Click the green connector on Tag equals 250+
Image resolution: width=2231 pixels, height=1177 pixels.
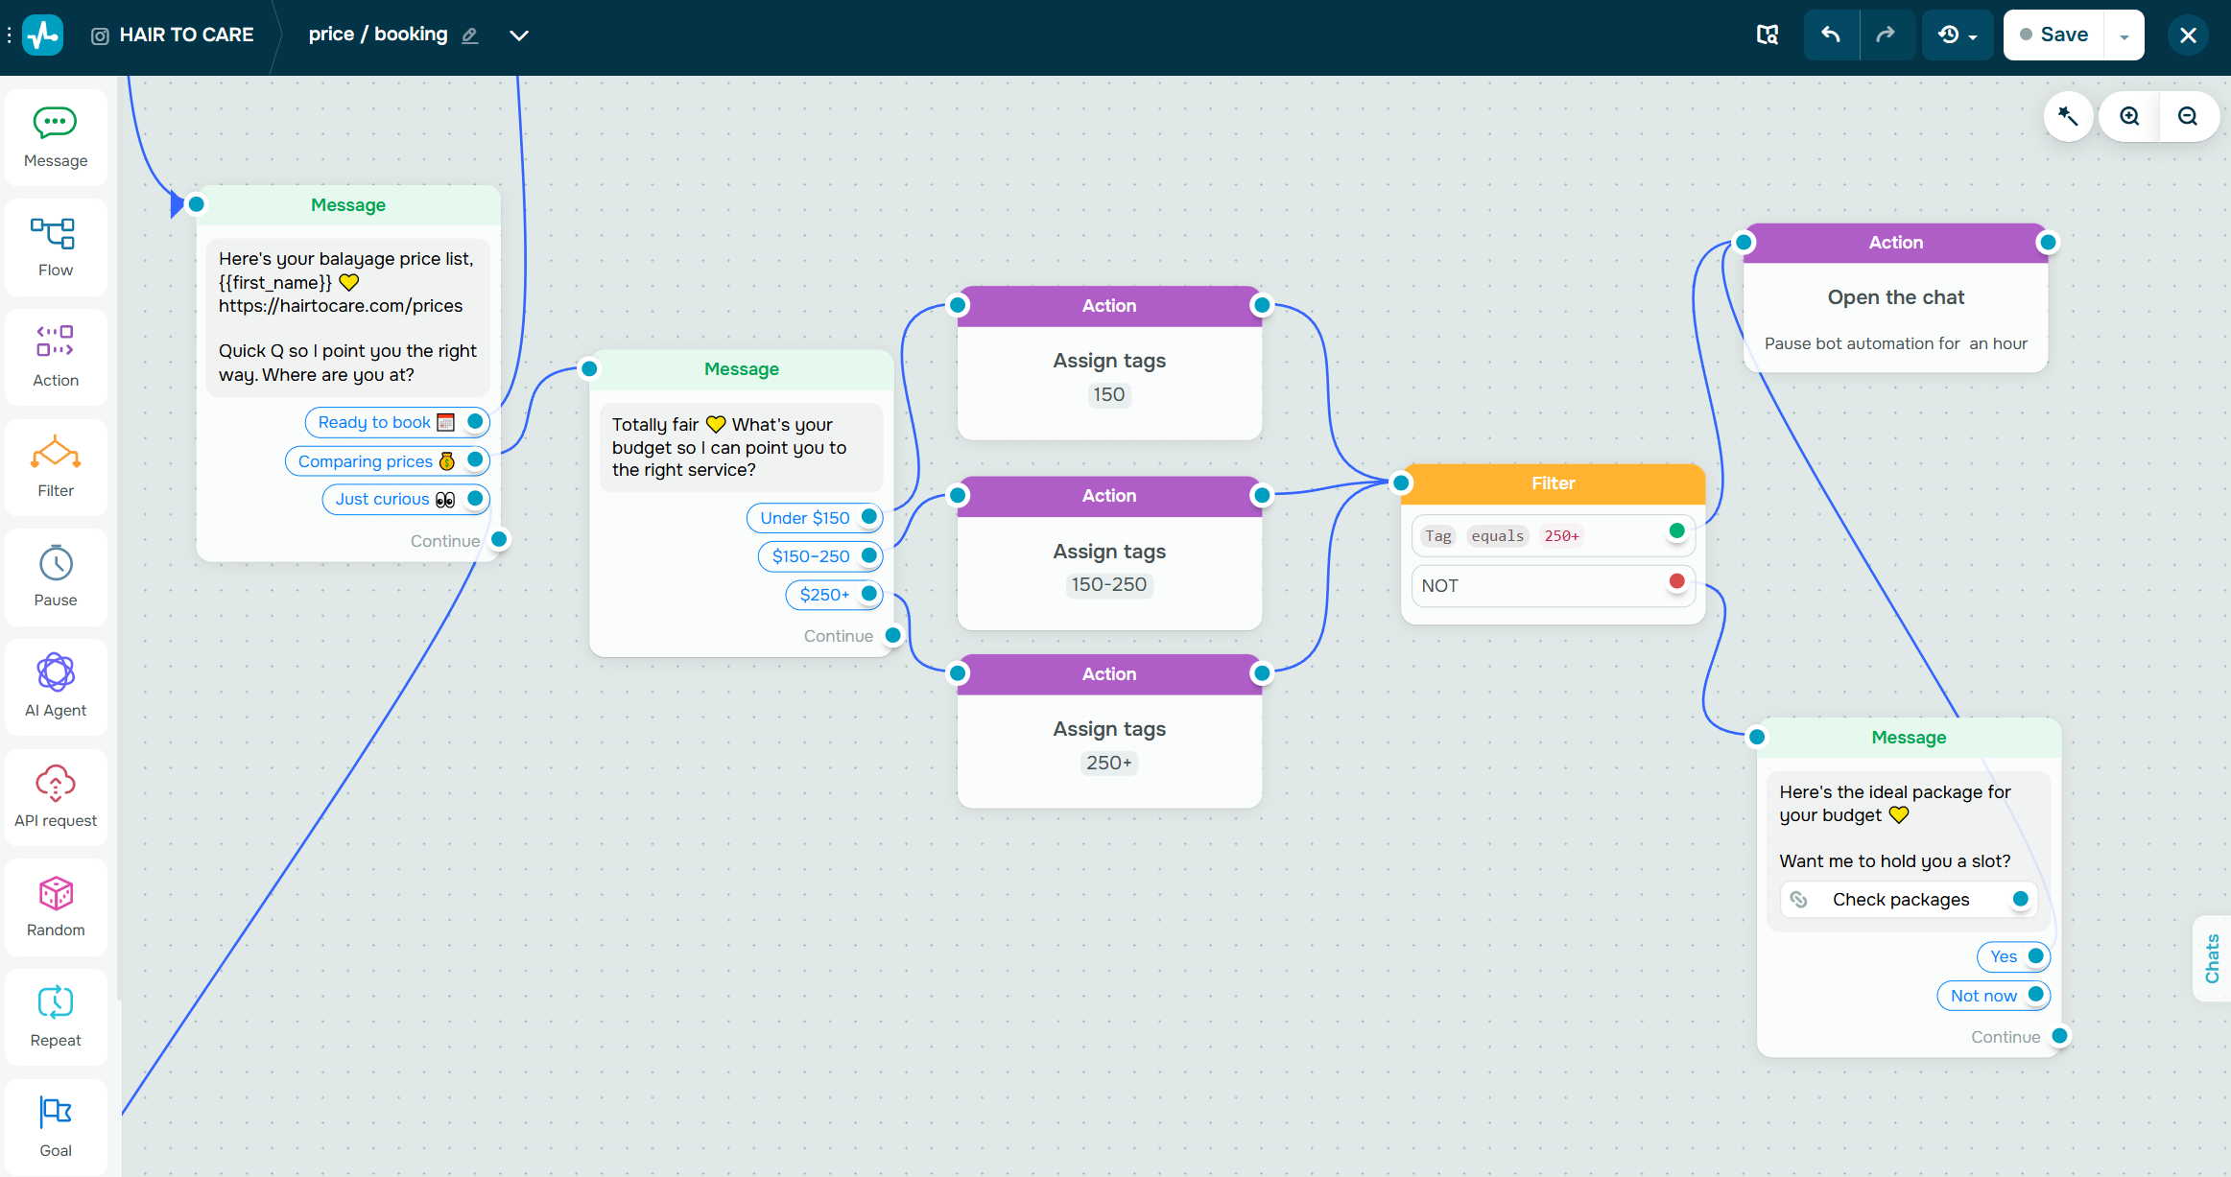point(1676,531)
